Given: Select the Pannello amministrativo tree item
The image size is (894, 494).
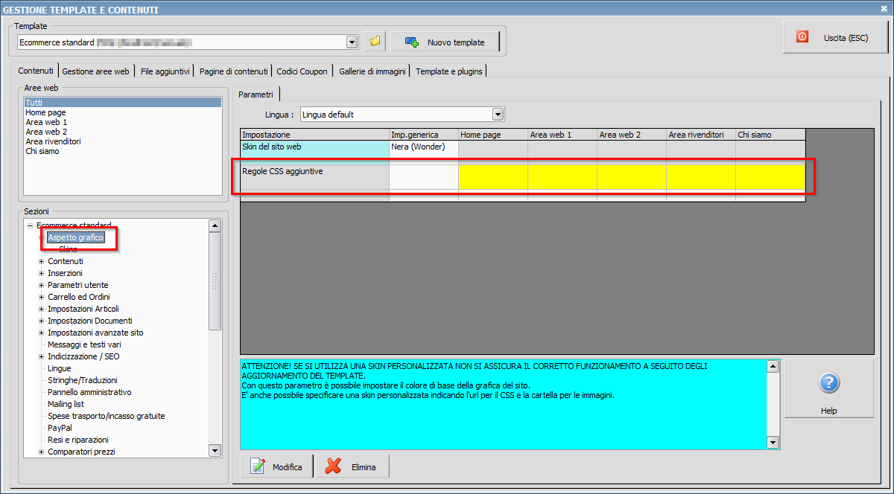Looking at the screenshot, I should point(89,392).
